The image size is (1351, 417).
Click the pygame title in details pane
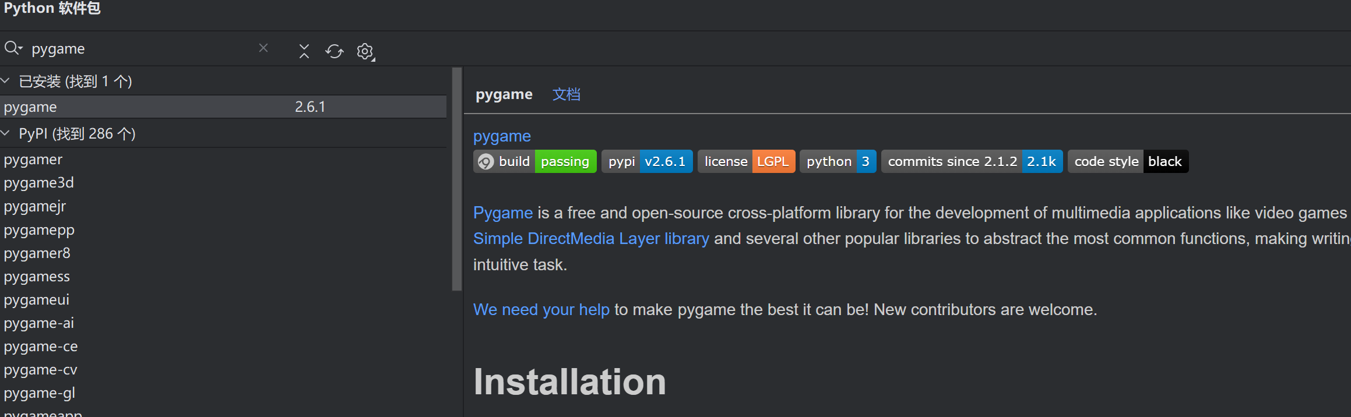(x=504, y=94)
